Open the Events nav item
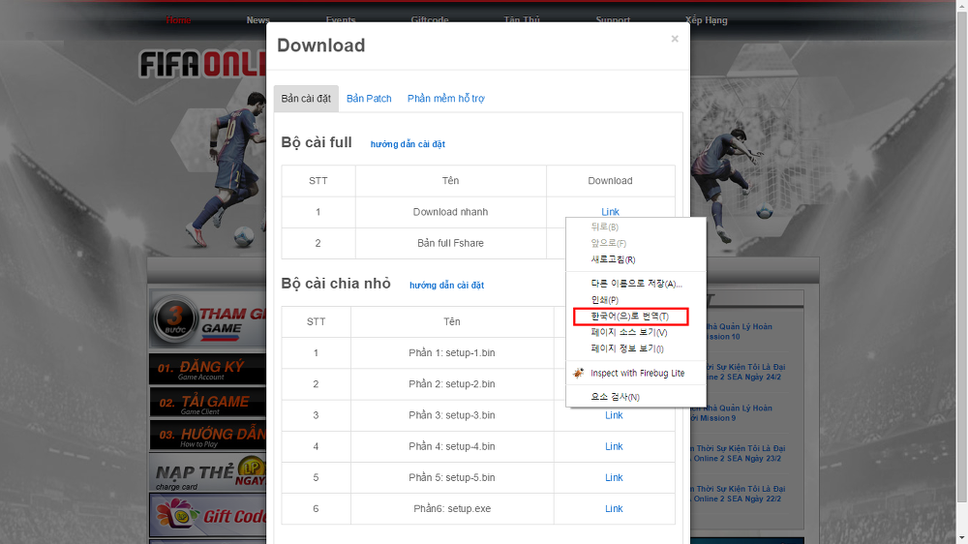 click(x=341, y=20)
